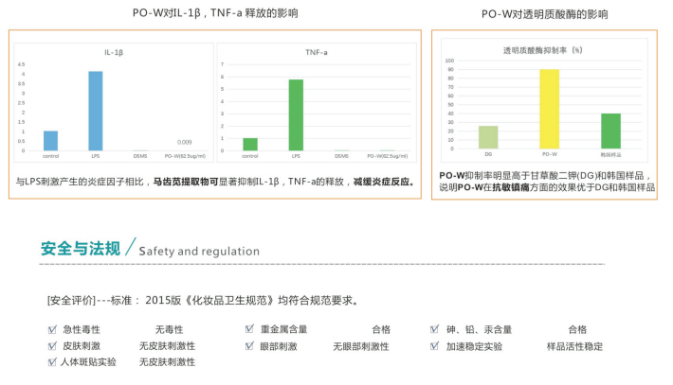The height and width of the screenshot is (385, 673).
Task: Click the 'Safety and regulation' subtitle text
Action: [199, 252]
